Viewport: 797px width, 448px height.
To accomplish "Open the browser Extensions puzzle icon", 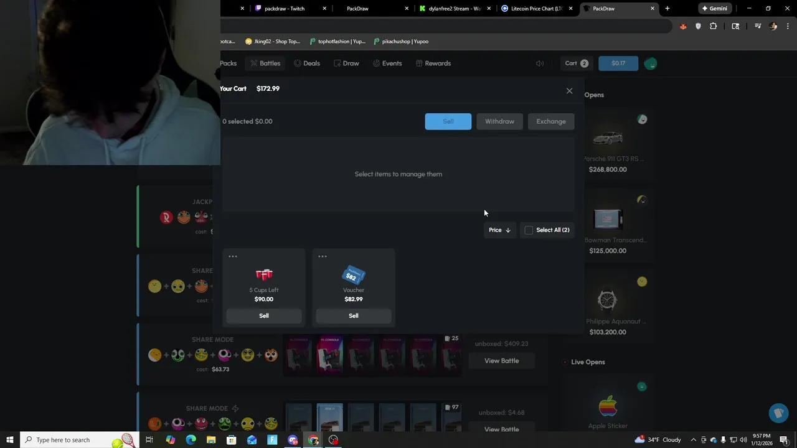I will (713, 26).
